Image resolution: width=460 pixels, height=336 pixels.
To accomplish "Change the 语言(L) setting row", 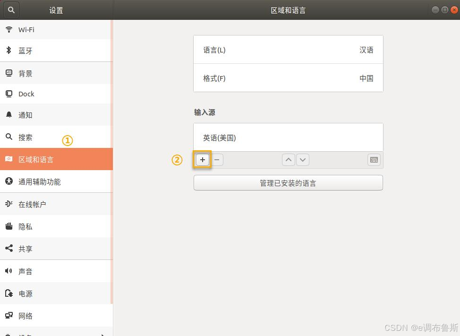I will (x=288, y=50).
